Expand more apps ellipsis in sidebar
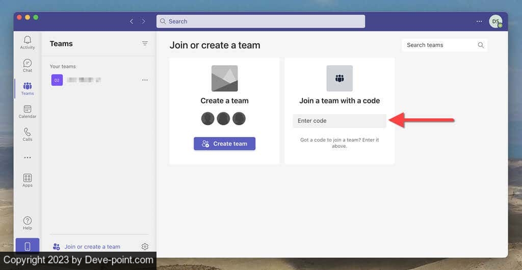This screenshot has width=522, height=270. [28, 157]
